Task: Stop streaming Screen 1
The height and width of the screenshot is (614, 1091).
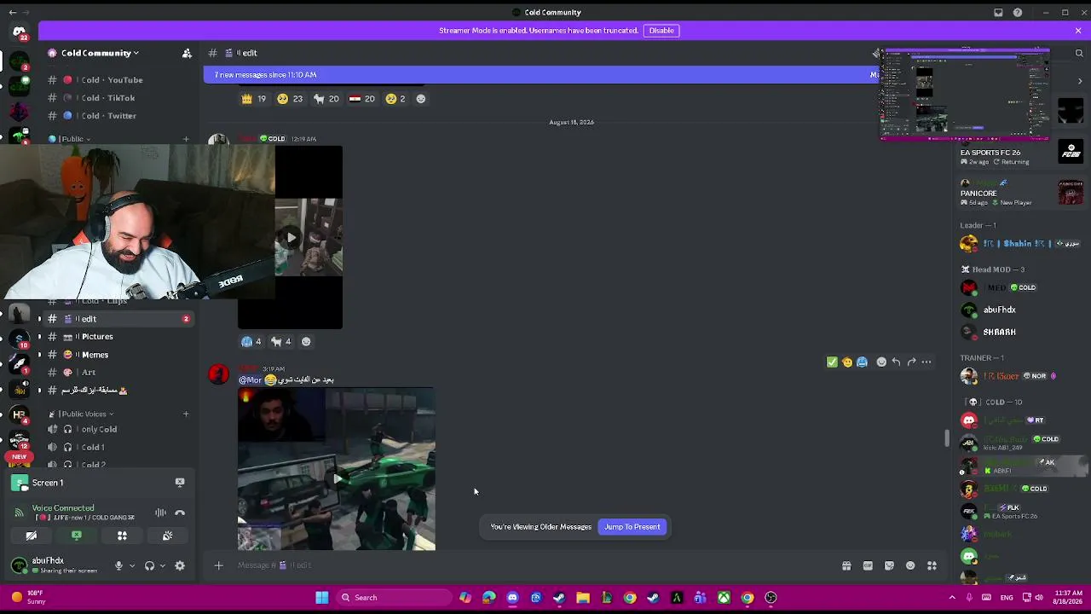Action: click(180, 483)
